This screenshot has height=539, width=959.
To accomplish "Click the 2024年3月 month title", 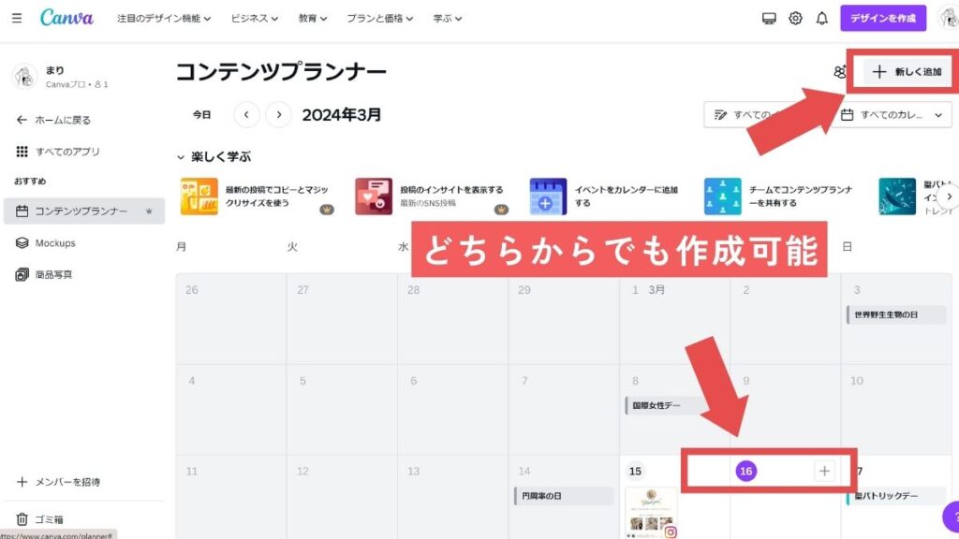I will coord(341,115).
